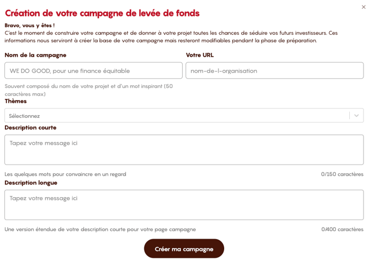
Task: Click the "Bravo, vous y êtes !" heading
Action: point(30,25)
